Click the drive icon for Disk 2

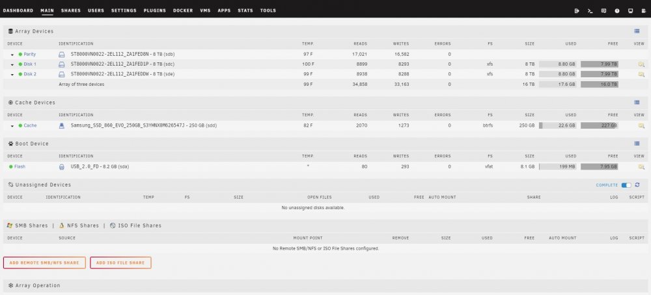61,74
